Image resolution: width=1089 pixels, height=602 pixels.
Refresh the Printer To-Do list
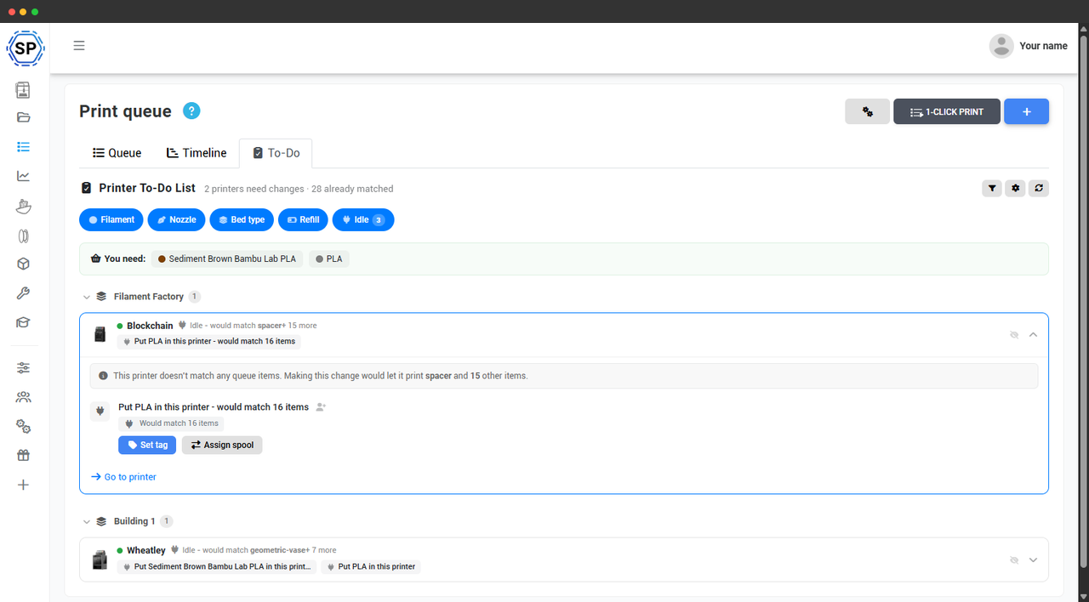(1038, 189)
